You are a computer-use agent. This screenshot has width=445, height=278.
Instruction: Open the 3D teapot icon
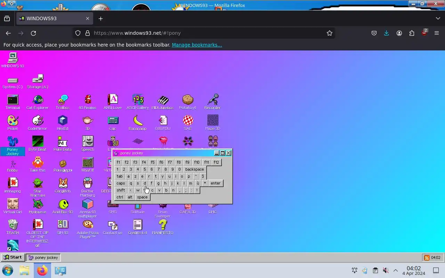pyautogui.click(x=88, y=123)
